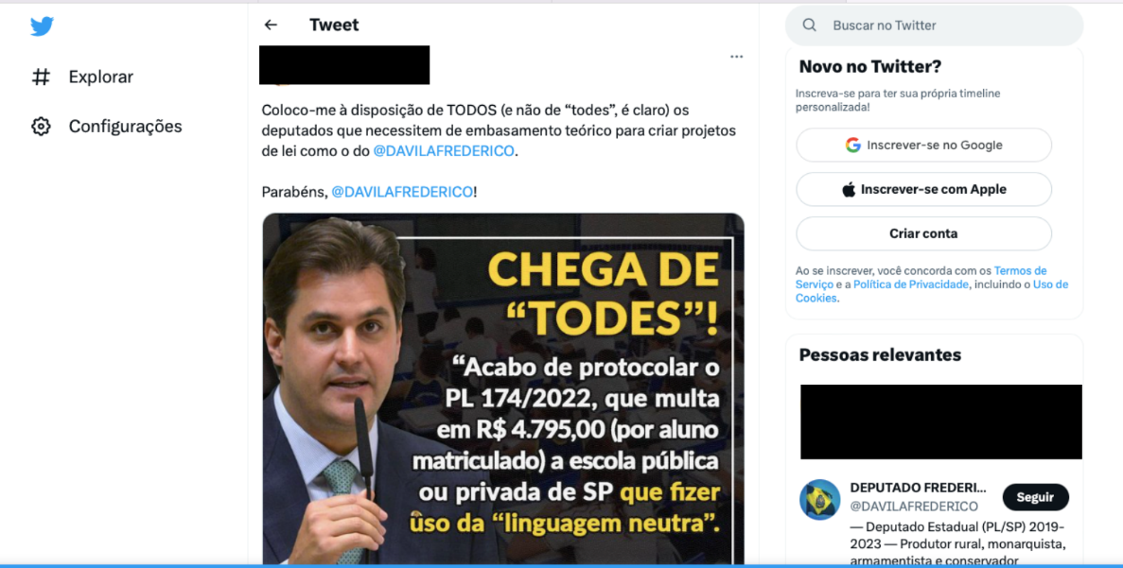Click the Criar conta button
The width and height of the screenshot is (1123, 568).
[x=923, y=234]
